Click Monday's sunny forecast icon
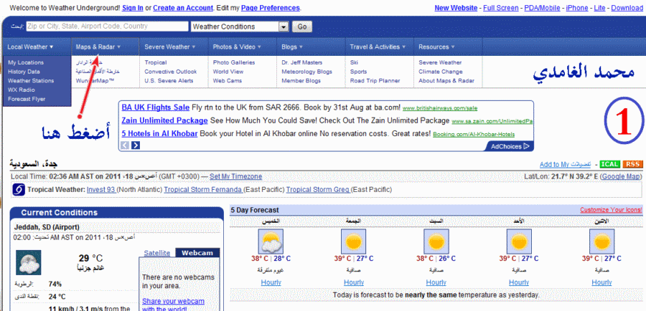The height and width of the screenshot is (311, 646). [x=602, y=241]
